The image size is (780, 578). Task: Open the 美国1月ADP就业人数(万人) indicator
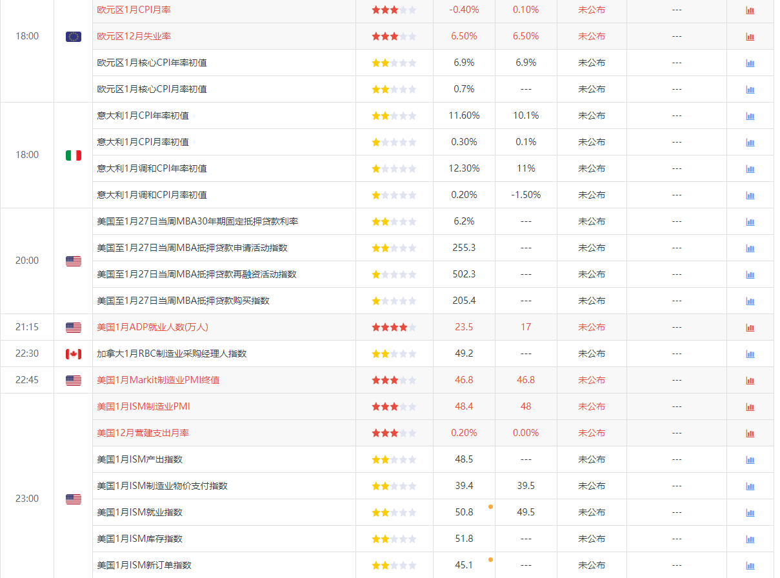coord(153,327)
